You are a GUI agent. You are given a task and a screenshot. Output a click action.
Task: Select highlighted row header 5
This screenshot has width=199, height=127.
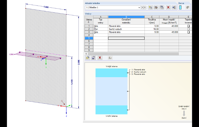[89, 38]
